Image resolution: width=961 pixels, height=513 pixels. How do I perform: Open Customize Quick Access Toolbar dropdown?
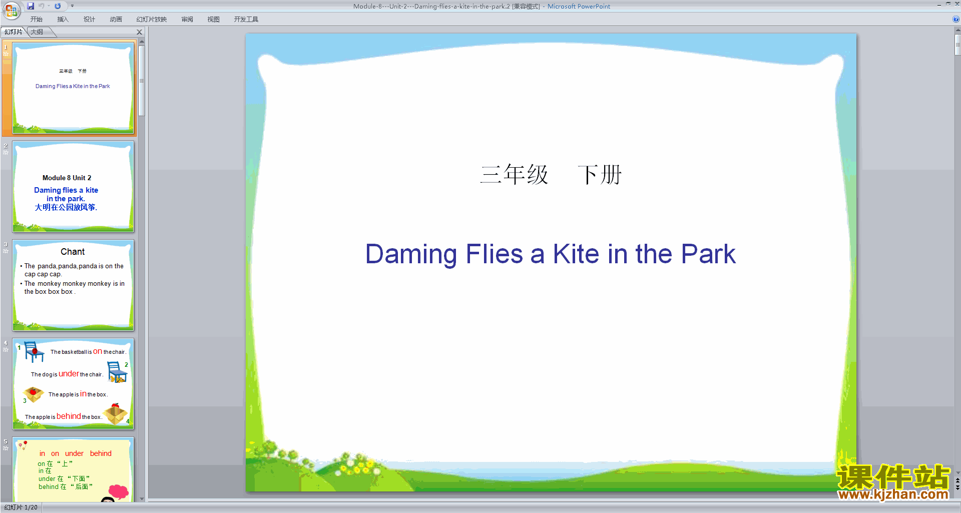click(72, 6)
